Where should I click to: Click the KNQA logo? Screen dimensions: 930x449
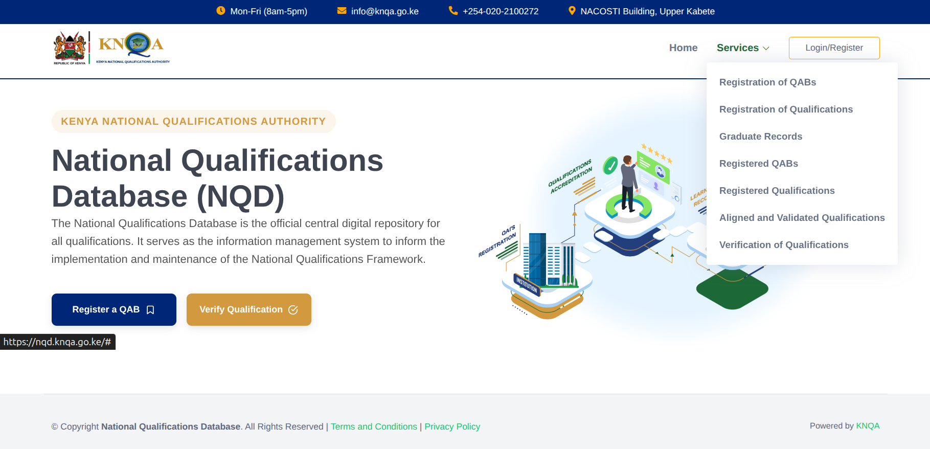pyautogui.click(x=133, y=48)
